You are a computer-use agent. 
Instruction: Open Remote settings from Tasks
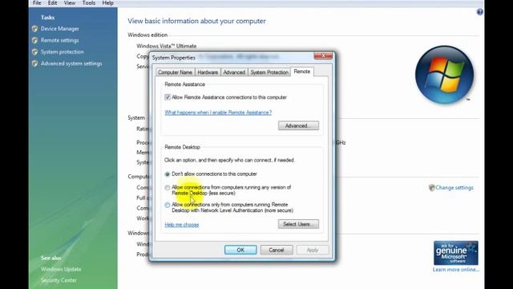click(60, 40)
